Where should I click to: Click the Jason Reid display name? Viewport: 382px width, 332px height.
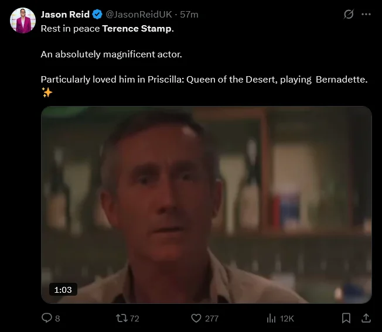coord(65,14)
